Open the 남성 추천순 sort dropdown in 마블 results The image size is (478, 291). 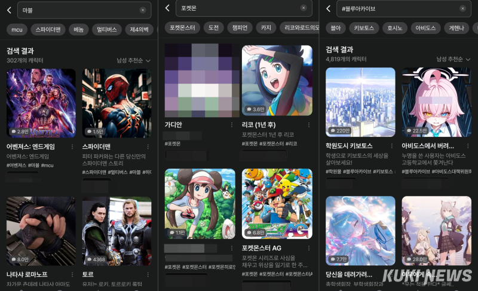(133, 60)
